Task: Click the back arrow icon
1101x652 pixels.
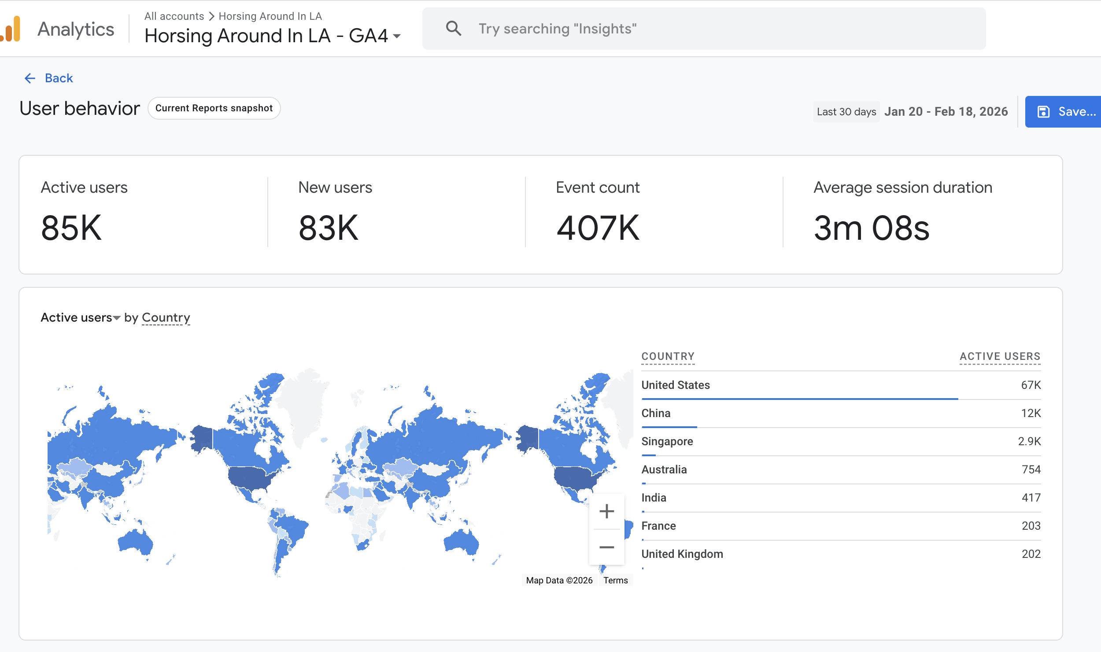Action: (30, 78)
